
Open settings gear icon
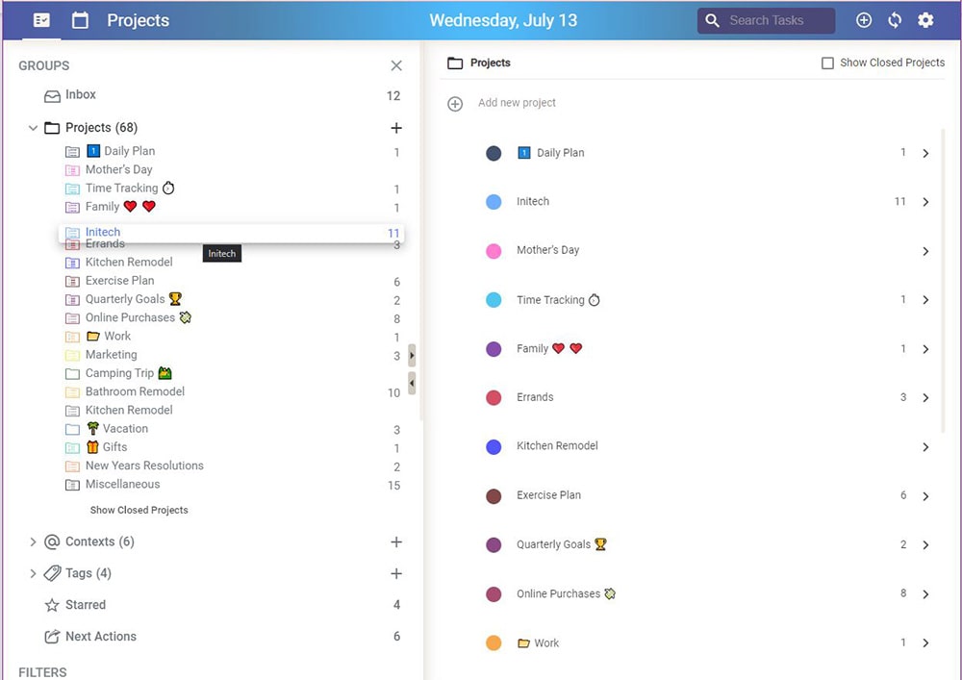coord(925,20)
